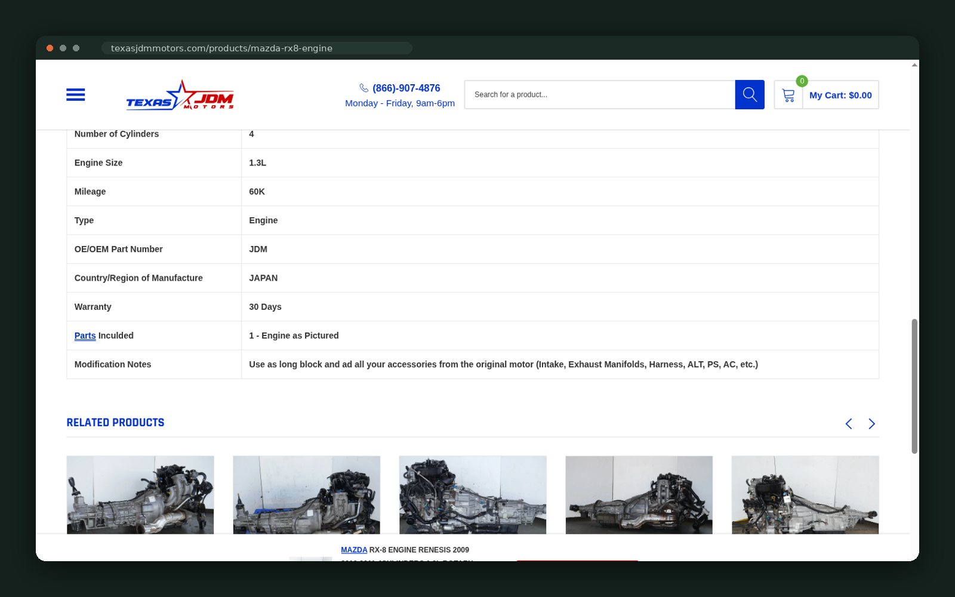Image resolution: width=955 pixels, height=597 pixels.
Task: Open third related engine thumbnail
Action: point(473,495)
